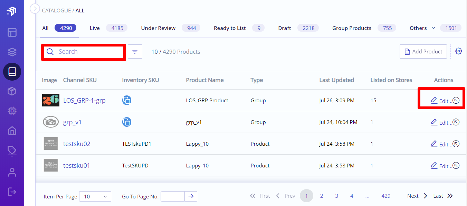
Task: Go to page 4
Action: [x=352, y=196]
